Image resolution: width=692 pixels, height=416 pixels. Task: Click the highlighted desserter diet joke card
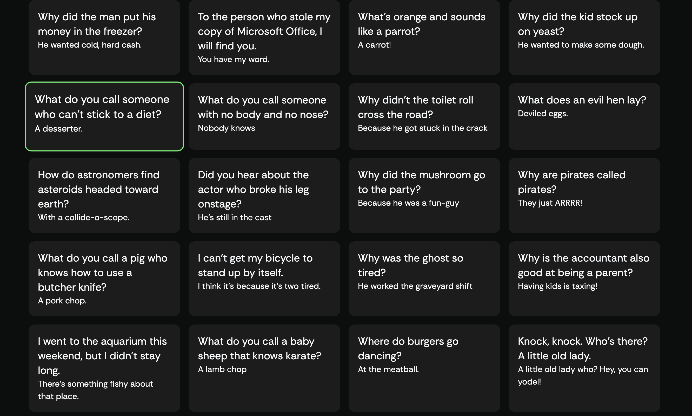point(104,116)
